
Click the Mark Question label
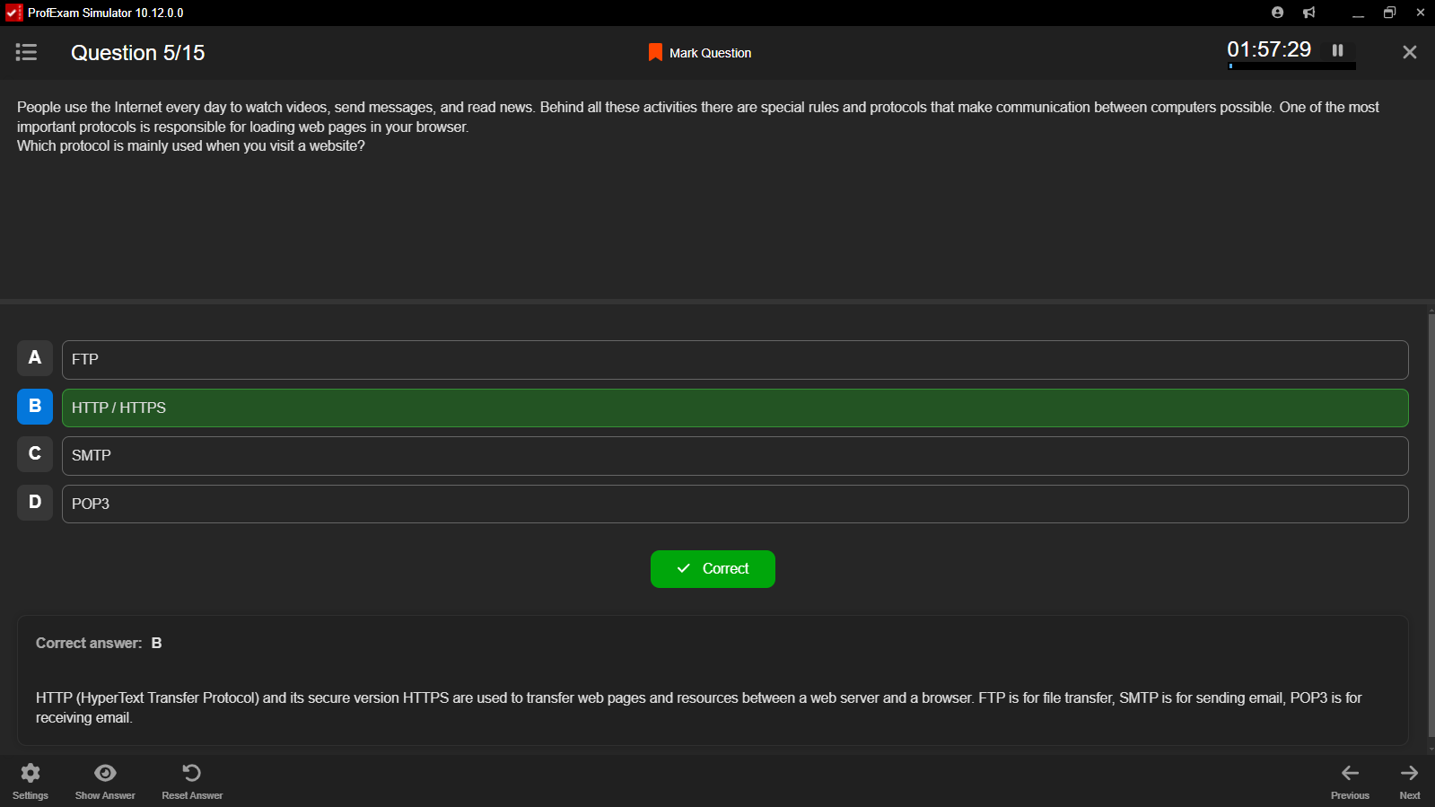pyautogui.click(x=710, y=53)
